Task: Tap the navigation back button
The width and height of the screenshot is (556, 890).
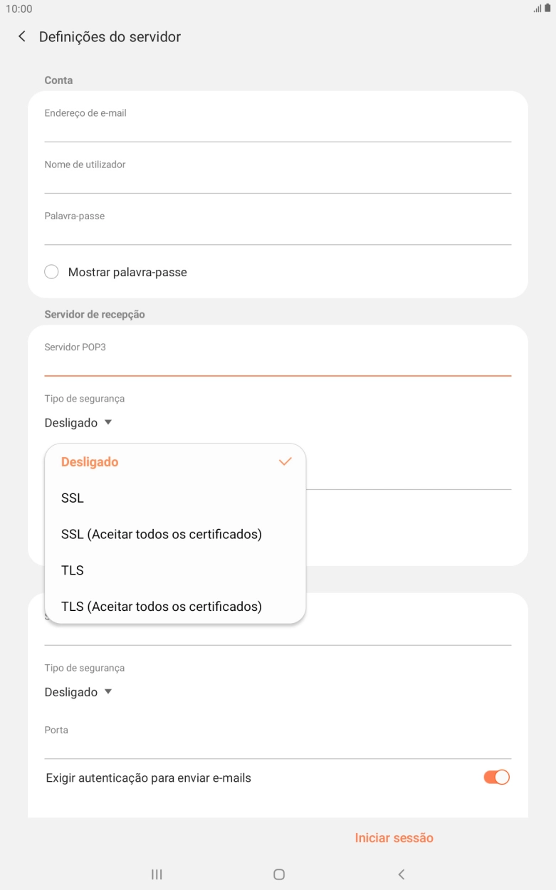Action: [401, 874]
